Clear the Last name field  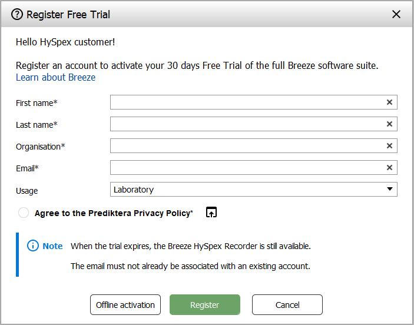point(389,124)
